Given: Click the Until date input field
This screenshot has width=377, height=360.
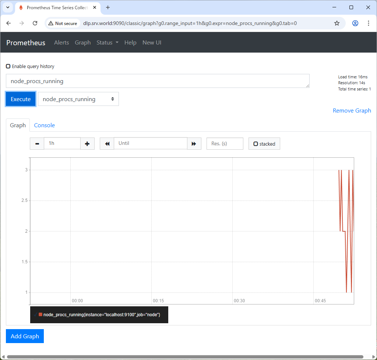Looking at the screenshot, I should 151,143.
